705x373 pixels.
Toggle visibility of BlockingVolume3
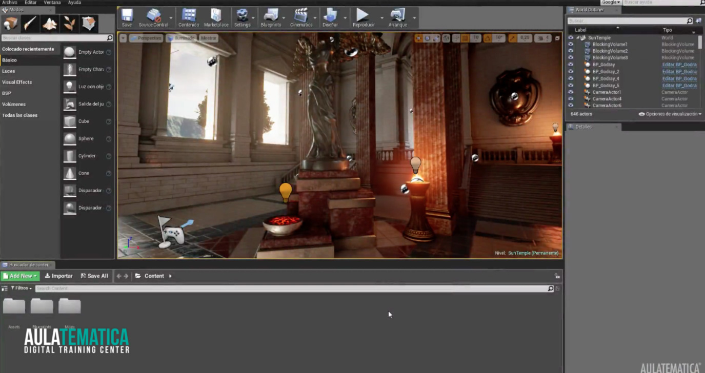click(x=571, y=58)
